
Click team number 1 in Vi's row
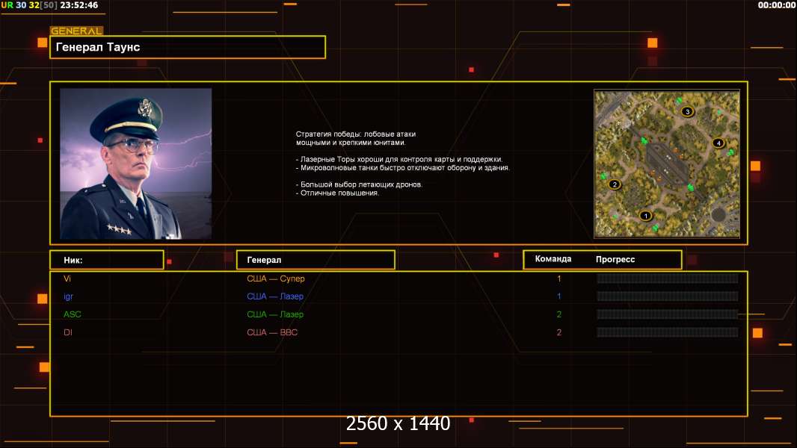(x=558, y=279)
